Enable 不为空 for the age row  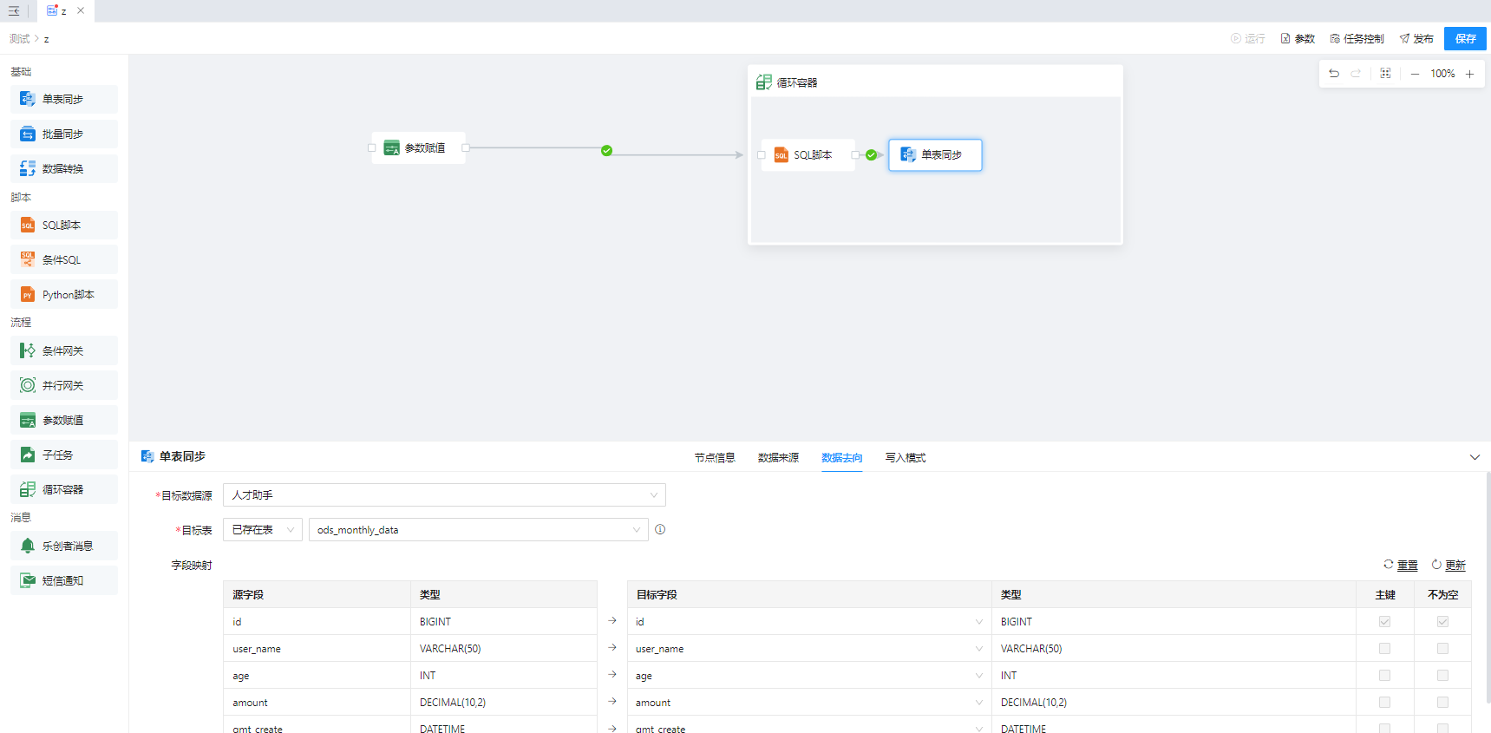(1442, 675)
